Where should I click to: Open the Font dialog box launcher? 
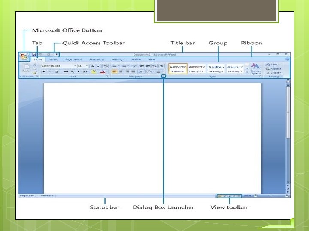[x=107, y=77]
